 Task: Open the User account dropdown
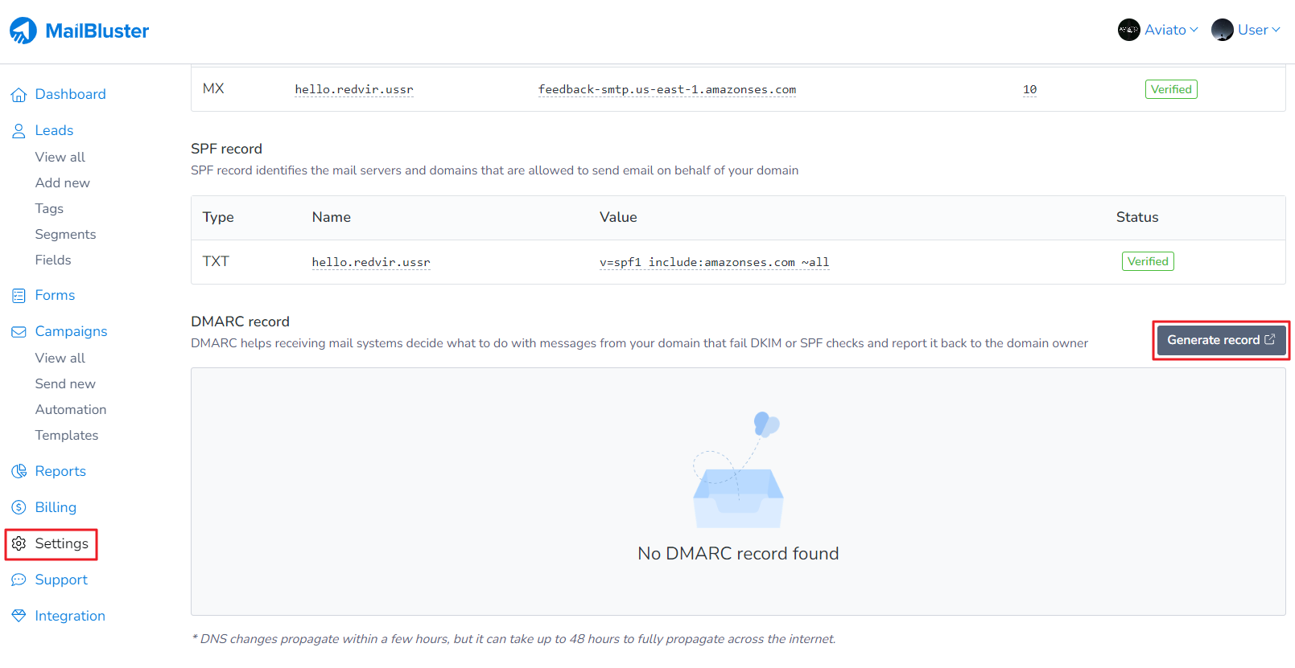[x=1246, y=30]
